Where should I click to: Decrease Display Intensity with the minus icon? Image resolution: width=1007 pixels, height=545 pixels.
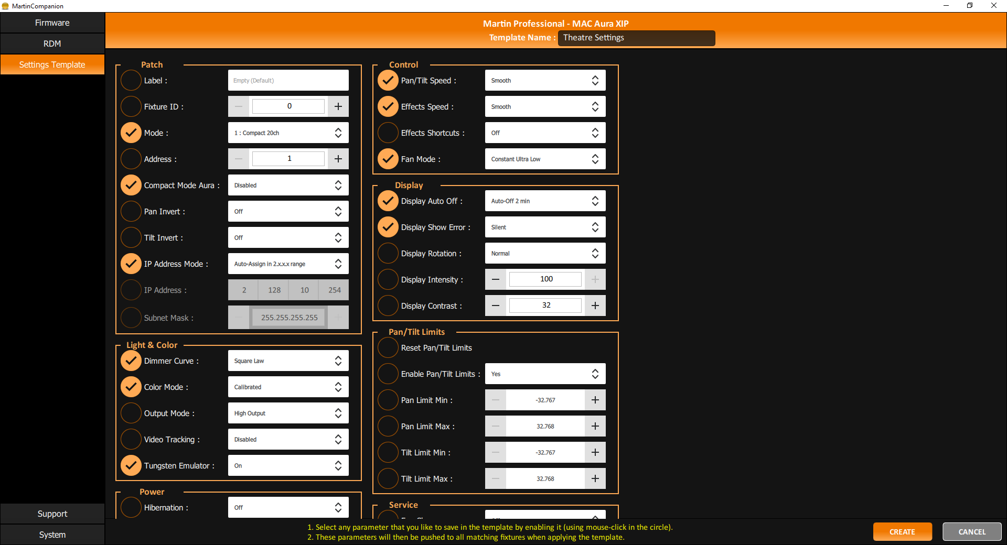point(495,279)
